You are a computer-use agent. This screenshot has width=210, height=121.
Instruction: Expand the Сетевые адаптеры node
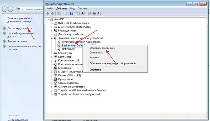(x=52, y=83)
